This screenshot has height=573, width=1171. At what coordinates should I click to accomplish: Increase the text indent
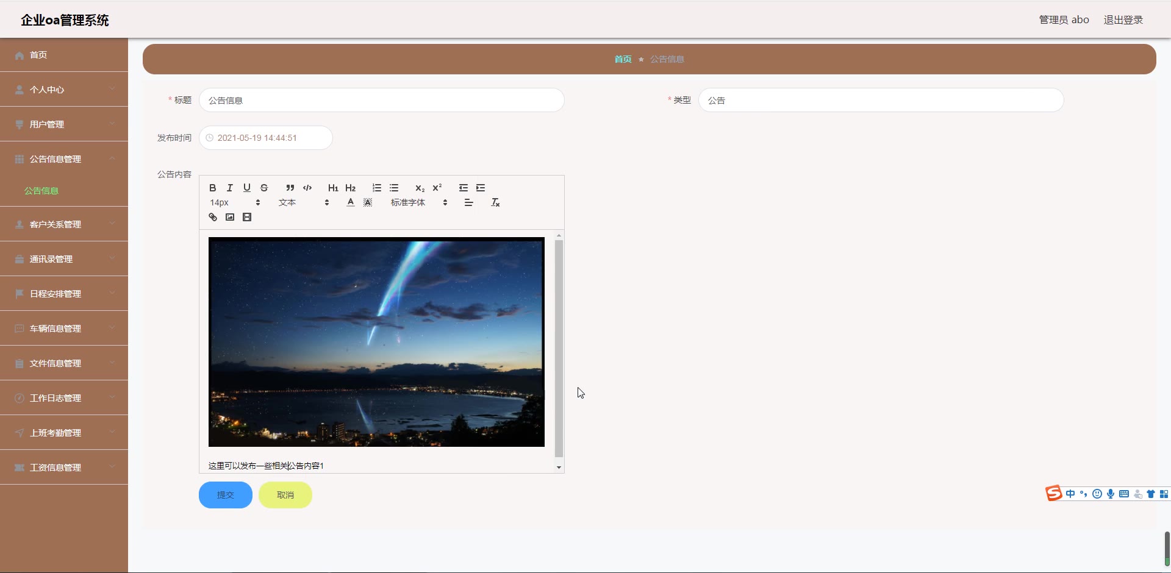[481, 188]
